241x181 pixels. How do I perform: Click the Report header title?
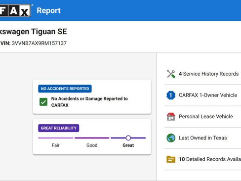(48, 11)
